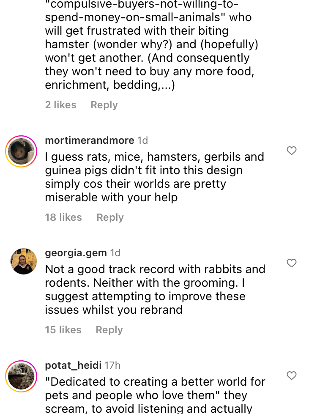Open the mortimerandmore username link

90,140
